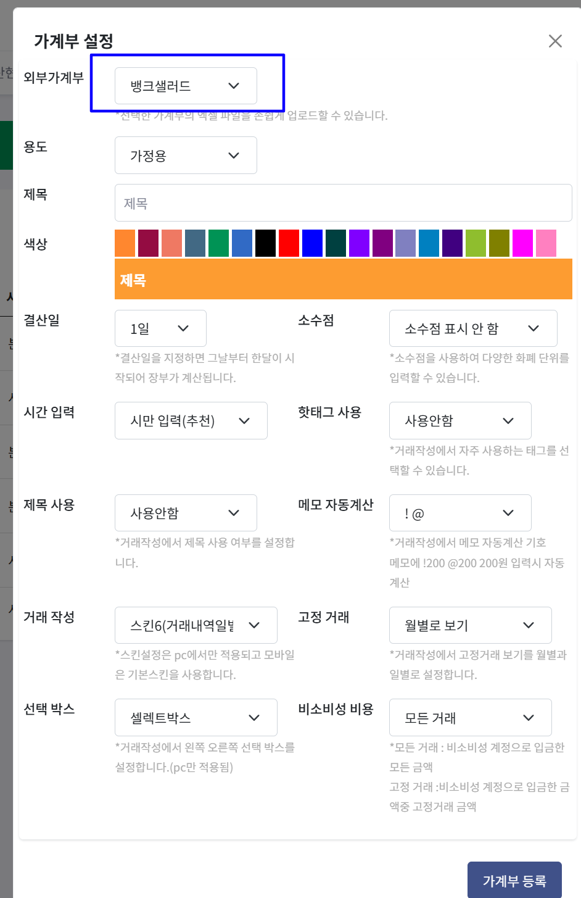The image size is (581, 898).
Task: Open the 메모 자동계산 dropdown
Action: coord(460,513)
